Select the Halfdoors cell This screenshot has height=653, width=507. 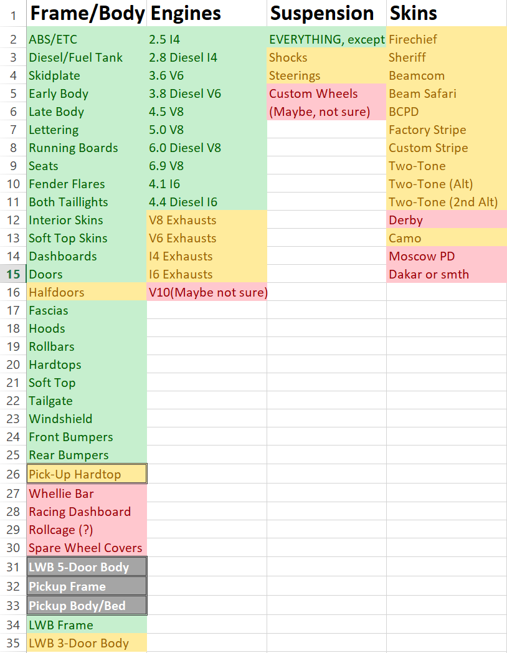87,292
